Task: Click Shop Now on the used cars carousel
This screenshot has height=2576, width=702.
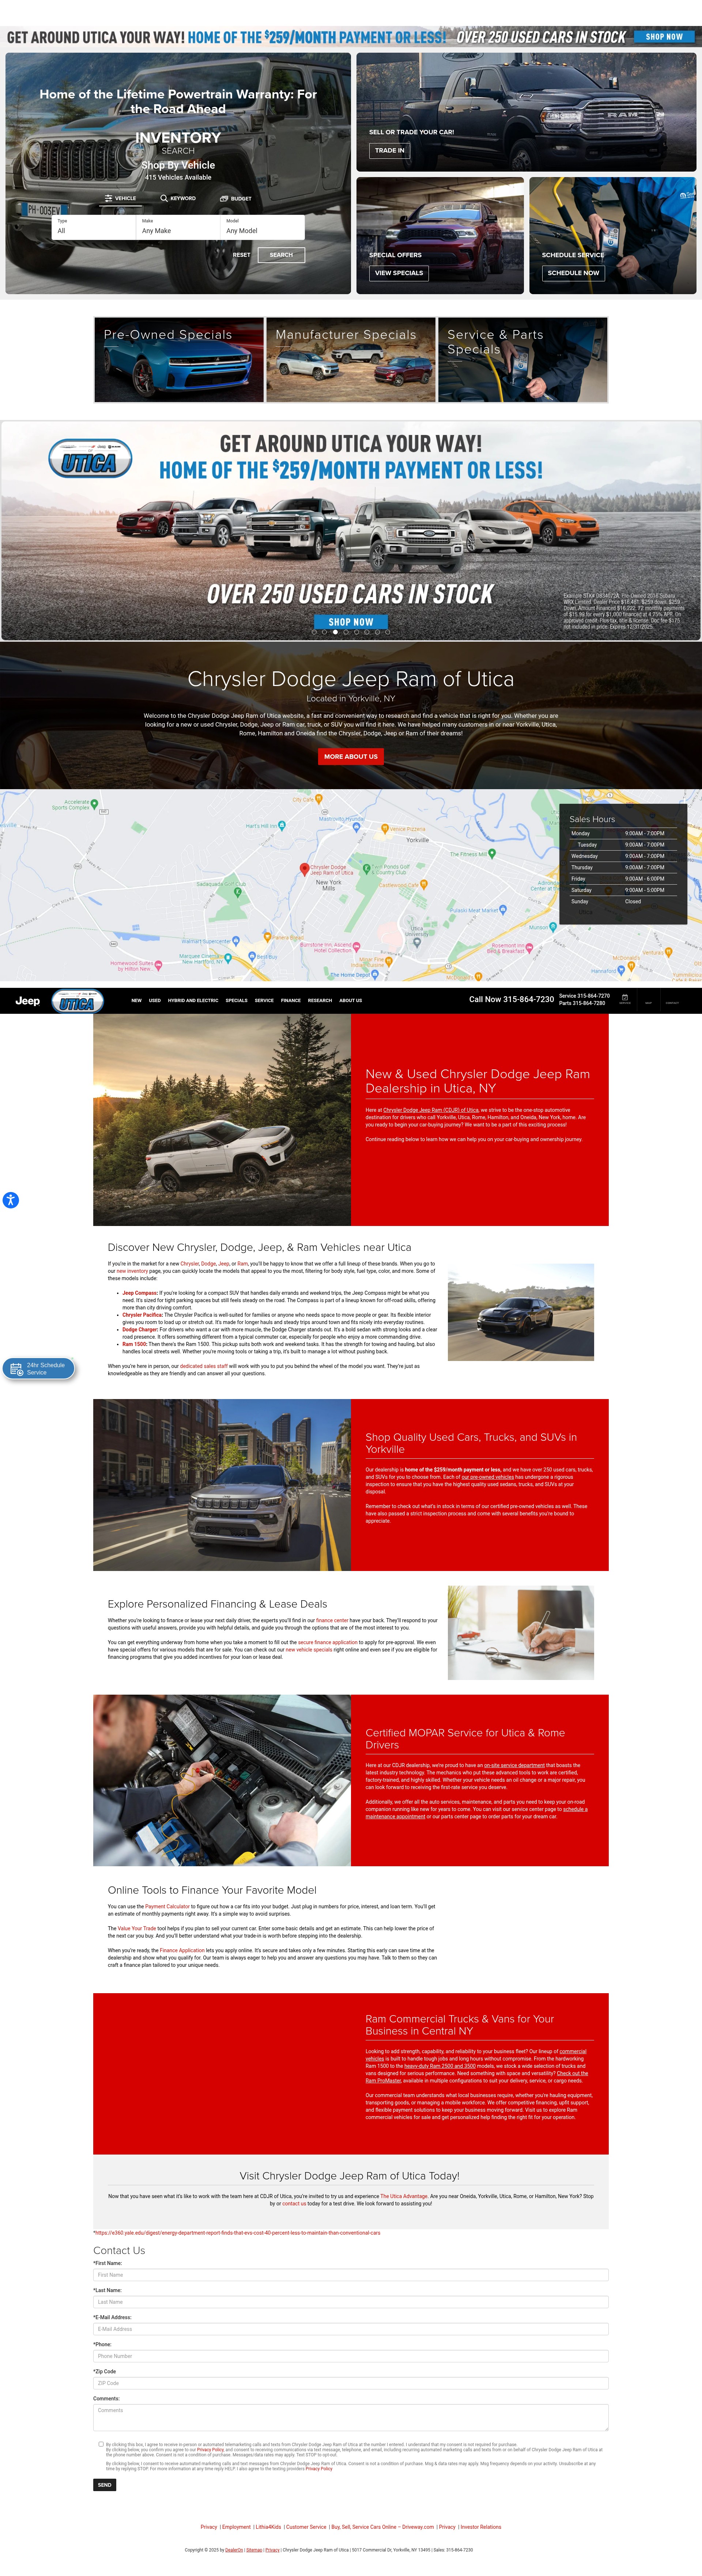Action: [351, 622]
